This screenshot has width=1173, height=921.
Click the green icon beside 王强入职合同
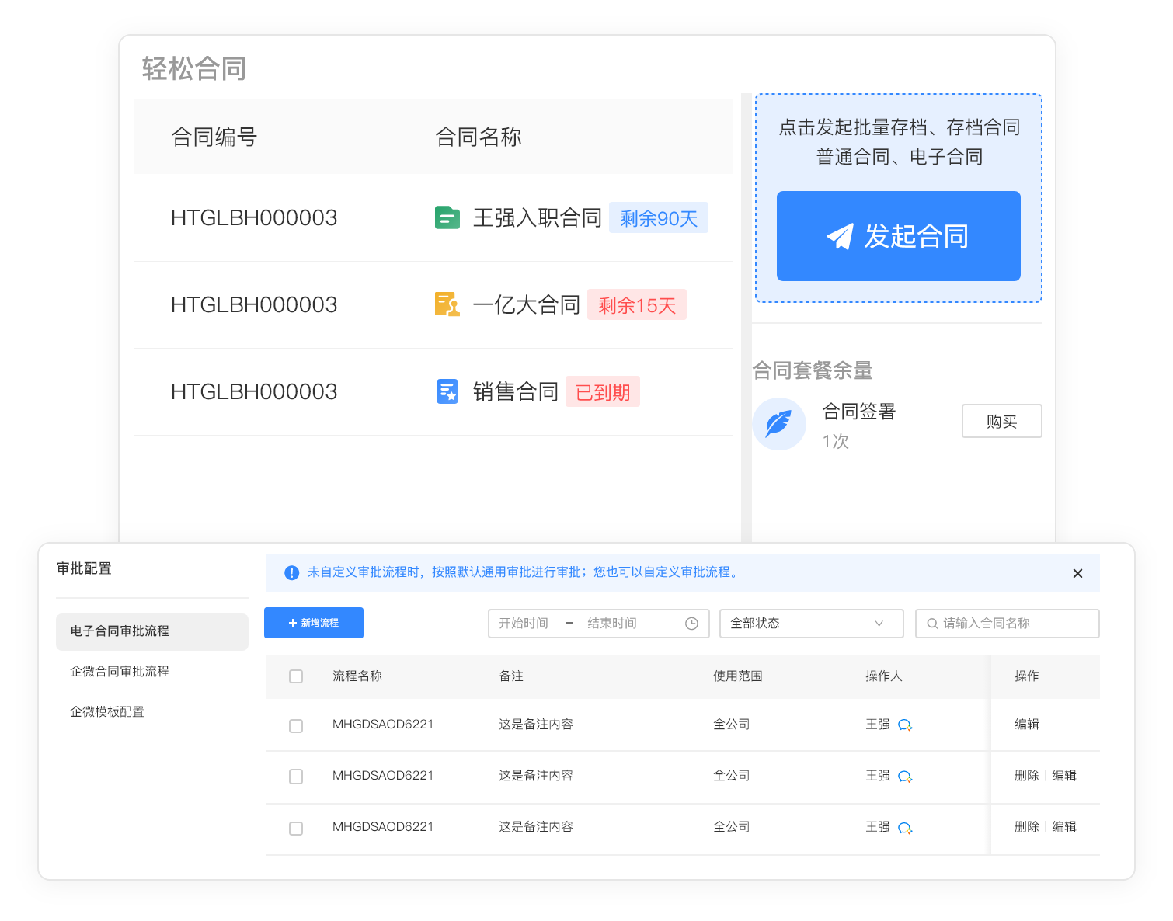[x=447, y=218]
